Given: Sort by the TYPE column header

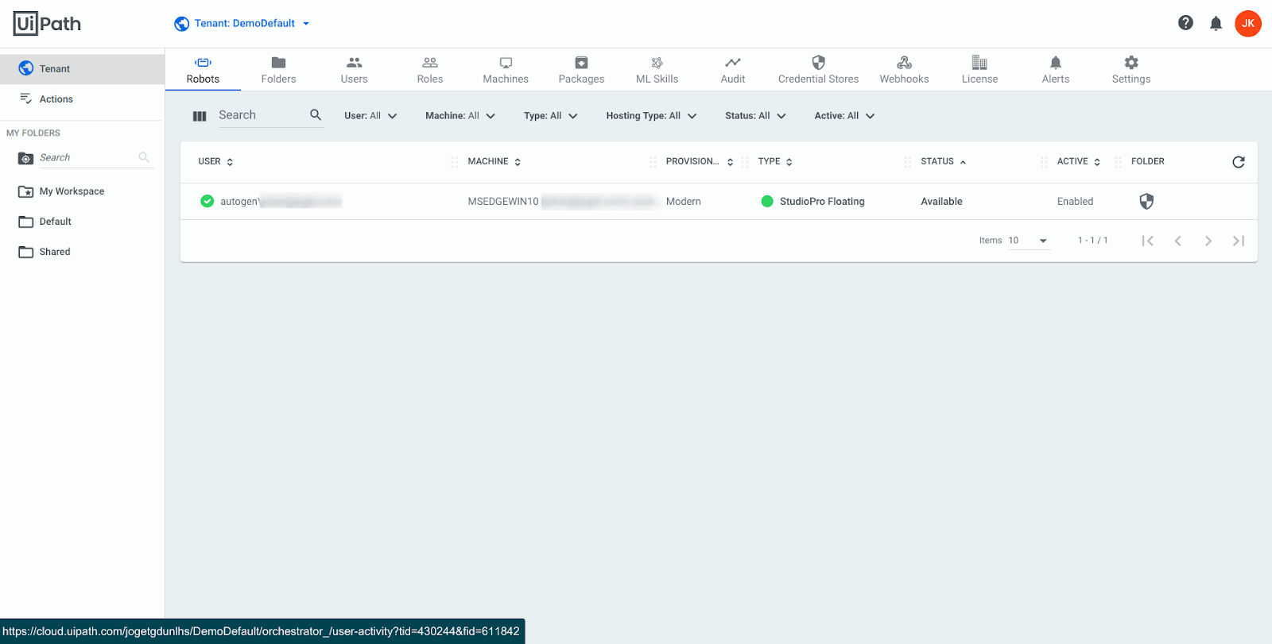Looking at the screenshot, I should point(775,162).
